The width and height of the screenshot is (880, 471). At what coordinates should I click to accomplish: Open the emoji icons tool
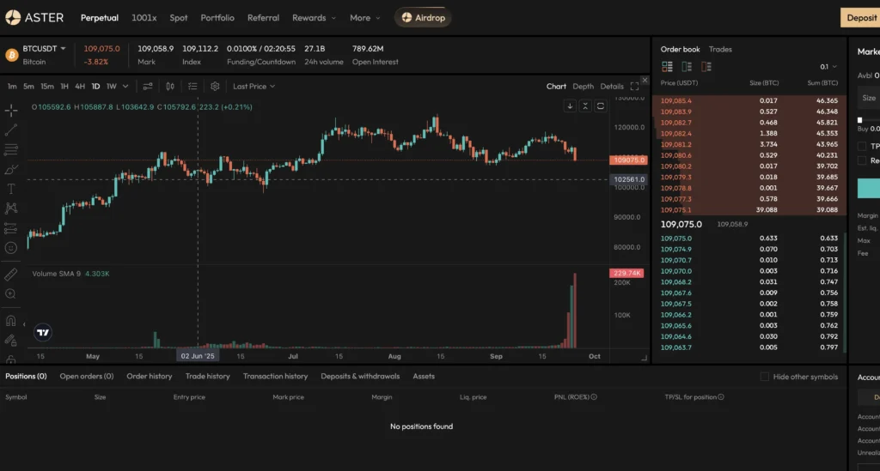point(10,248)
